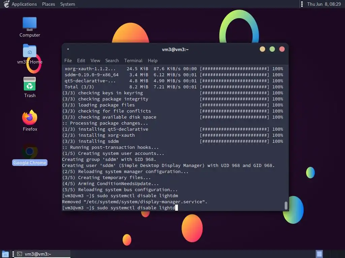Viewport: 345px width, 258px height.
Task: Click the '(4/5) Arming ConditionNeedsUpdate...' line
Action: coord(110,184)
